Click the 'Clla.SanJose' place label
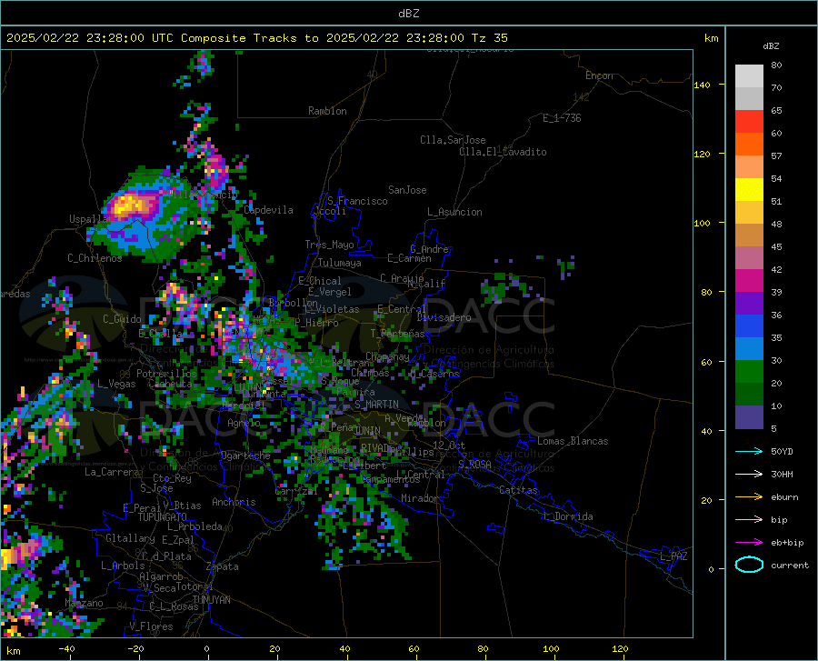The width and height of the screenshot is (818, 661). (x=453, y=140)
